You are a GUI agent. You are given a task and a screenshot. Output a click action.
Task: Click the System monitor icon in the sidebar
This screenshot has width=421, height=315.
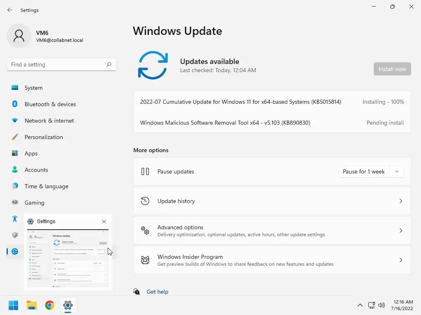(x=15, y=88)
